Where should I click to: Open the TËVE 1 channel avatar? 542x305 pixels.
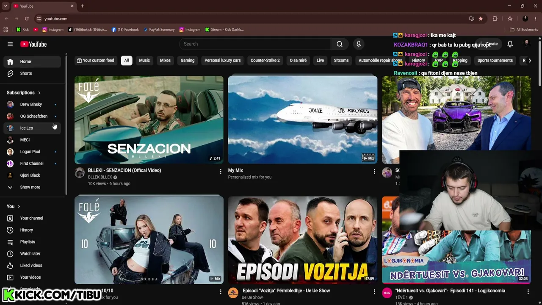(x=387, y=293)
